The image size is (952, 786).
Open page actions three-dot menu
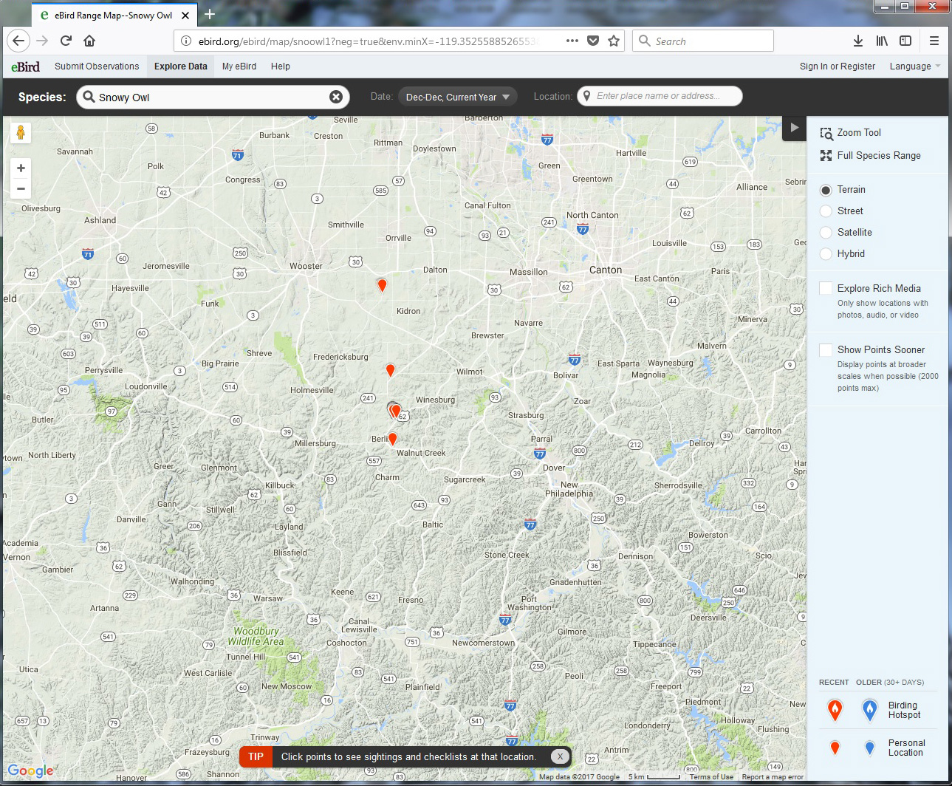[x=572, y=41]
